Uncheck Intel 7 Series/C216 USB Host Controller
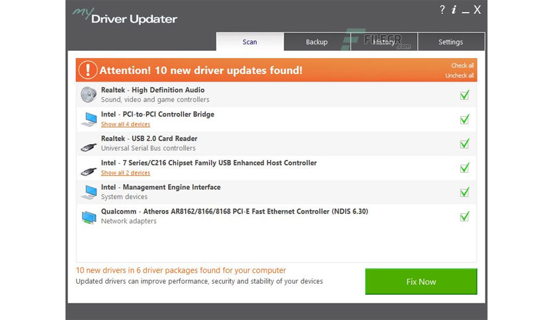The image size is (553, 320). click(x=464, y=168)
